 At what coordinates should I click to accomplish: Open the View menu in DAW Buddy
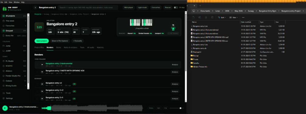point(11,2)
